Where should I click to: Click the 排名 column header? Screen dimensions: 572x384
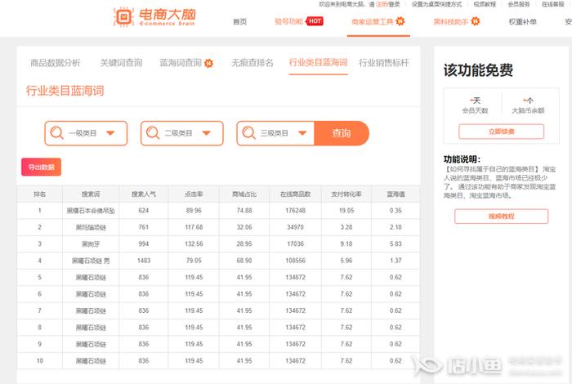[39, 194]
